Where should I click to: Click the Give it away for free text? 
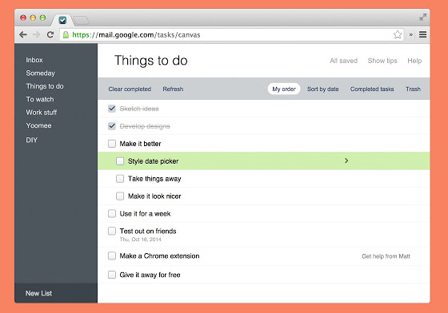tap(150, 275)
